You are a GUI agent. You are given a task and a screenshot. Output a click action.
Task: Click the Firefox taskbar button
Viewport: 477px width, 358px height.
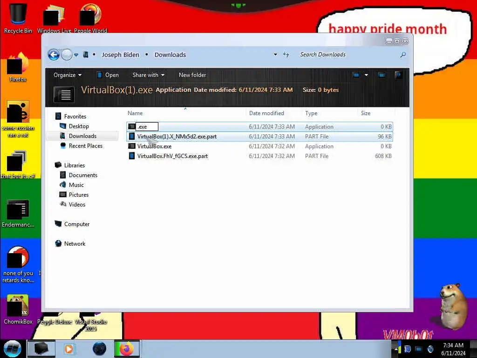127,349
